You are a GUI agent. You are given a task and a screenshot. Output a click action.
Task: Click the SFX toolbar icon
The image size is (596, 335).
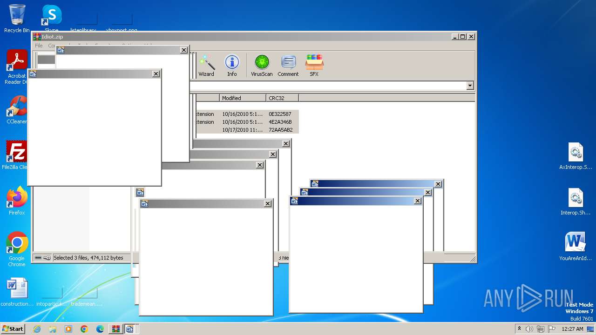coord(314,65)
